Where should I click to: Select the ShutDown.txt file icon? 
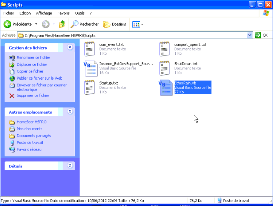tap(164, 68)
